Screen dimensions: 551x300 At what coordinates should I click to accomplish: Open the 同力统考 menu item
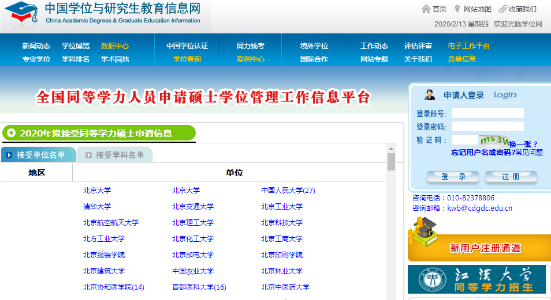pyautogui.click(x=251, y=46)
